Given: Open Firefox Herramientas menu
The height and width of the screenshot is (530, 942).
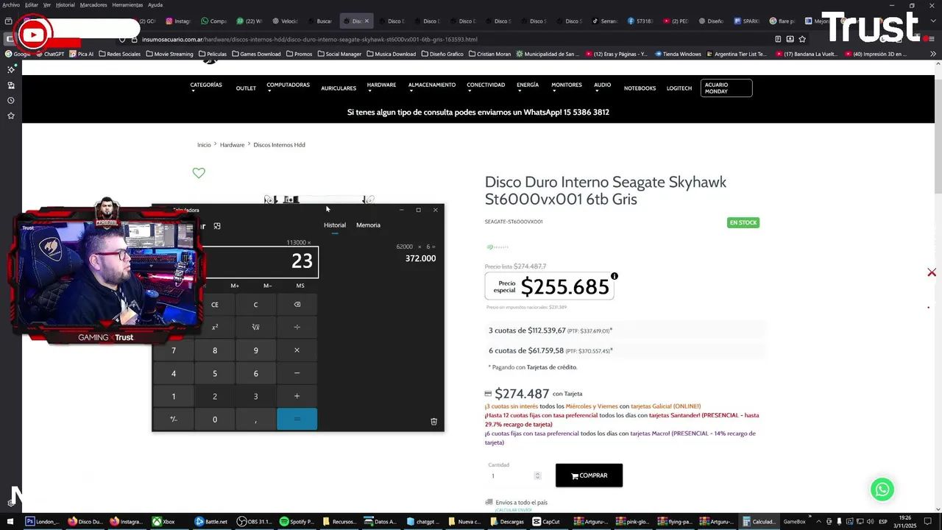Looking at the screenshot, I should (127, 5).
